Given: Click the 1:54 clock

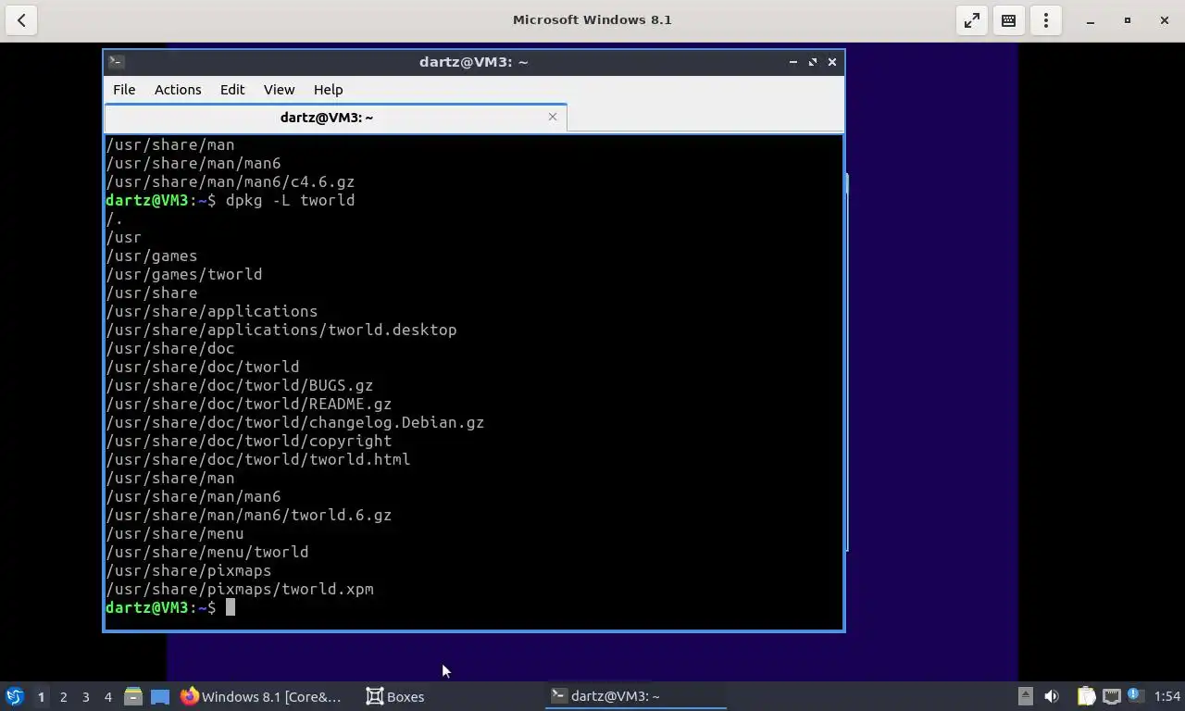Looking at the screenshot, I should coord(1167,696).
